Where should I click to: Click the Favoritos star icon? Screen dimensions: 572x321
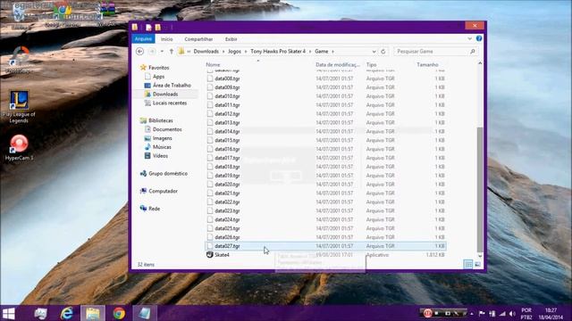tap(143, 68)
